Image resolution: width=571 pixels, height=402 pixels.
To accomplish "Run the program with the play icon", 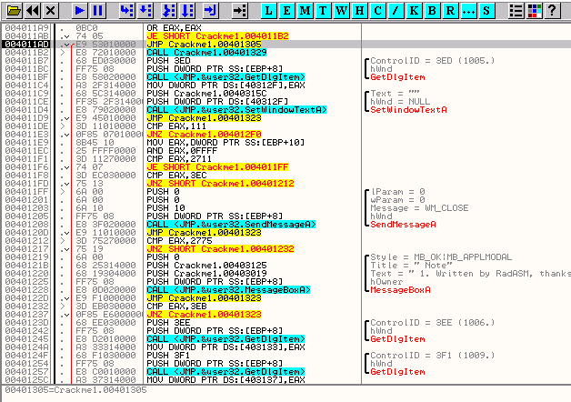I will pyautogui.click(x=80, y=10).
